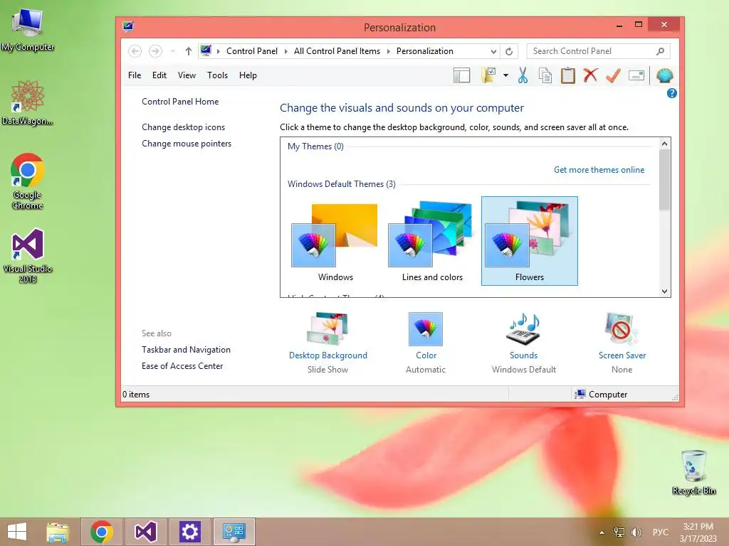Open recent locations dropdown arrow

click(x=172, y=51)
